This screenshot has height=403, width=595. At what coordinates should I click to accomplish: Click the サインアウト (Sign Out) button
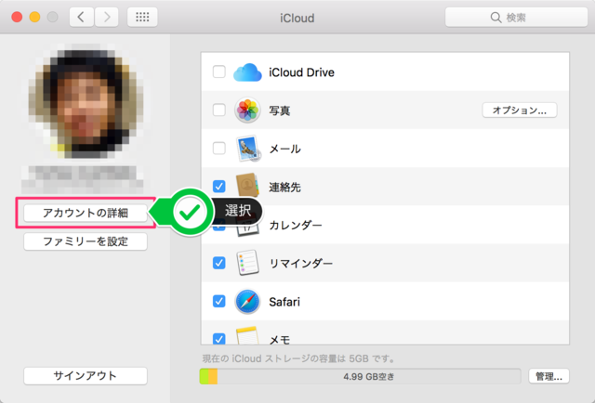coord(86,376)
